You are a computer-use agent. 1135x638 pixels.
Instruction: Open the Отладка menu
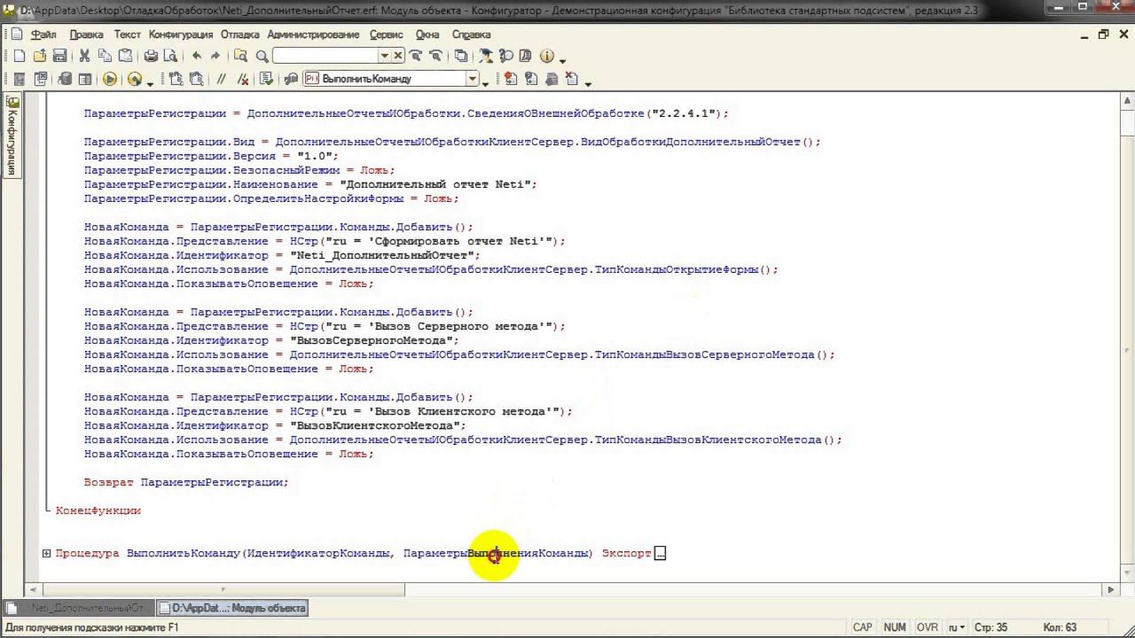pyautogui.click(x=239, y=35)
